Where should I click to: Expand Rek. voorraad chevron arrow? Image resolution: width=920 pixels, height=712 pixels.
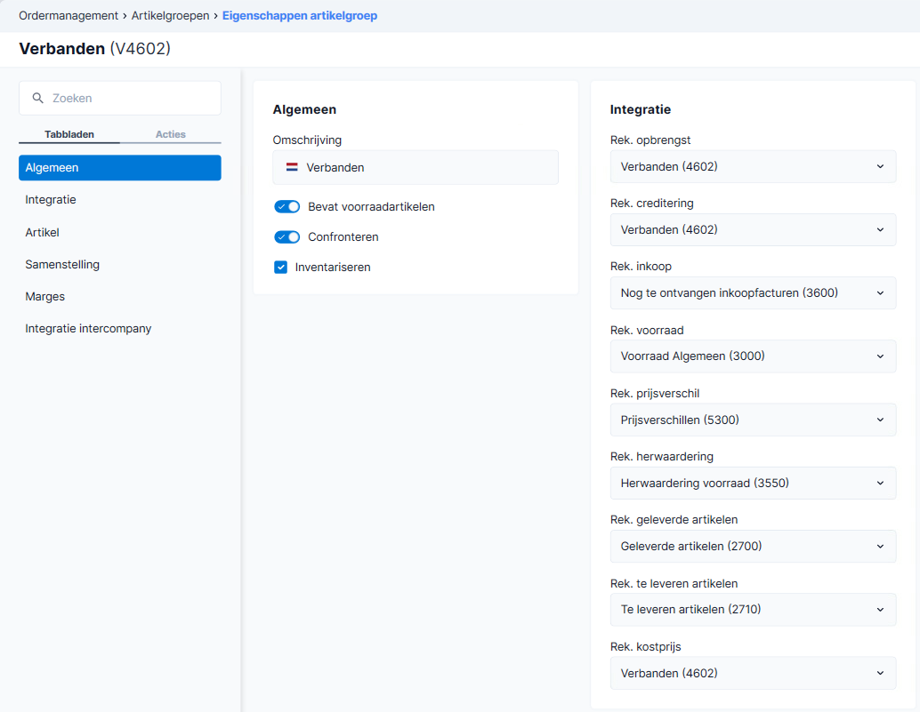[880, 356]
